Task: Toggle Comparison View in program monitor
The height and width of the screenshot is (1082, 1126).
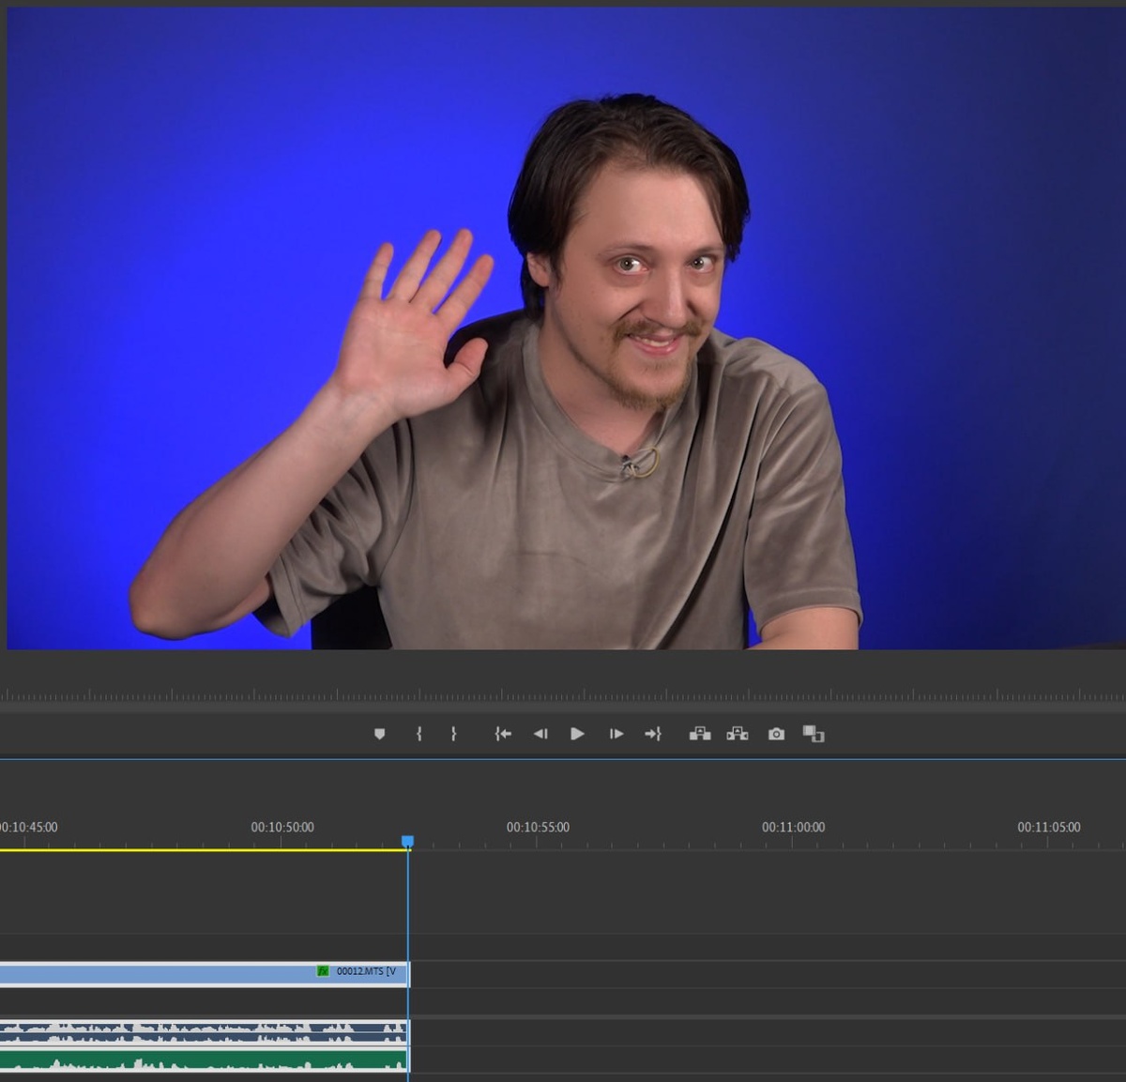Action: point(814,734)
